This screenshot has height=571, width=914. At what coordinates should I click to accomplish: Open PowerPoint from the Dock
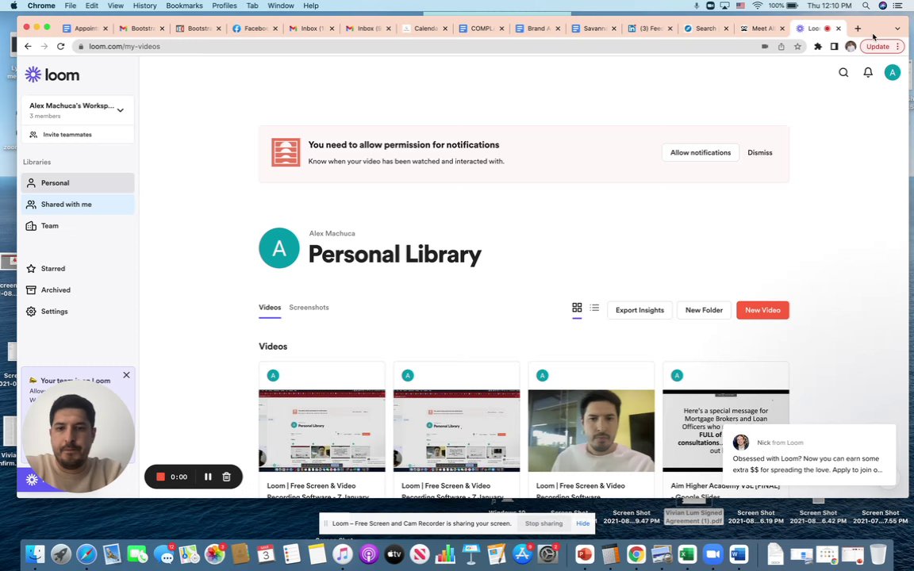coord(585,554)
